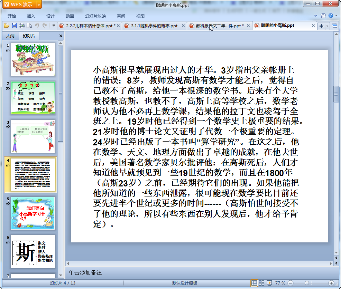The width and height of the screenshot is (341, 289).
Task: Expand the quick access toolbar customize arrow
Action: pos(54,26)
